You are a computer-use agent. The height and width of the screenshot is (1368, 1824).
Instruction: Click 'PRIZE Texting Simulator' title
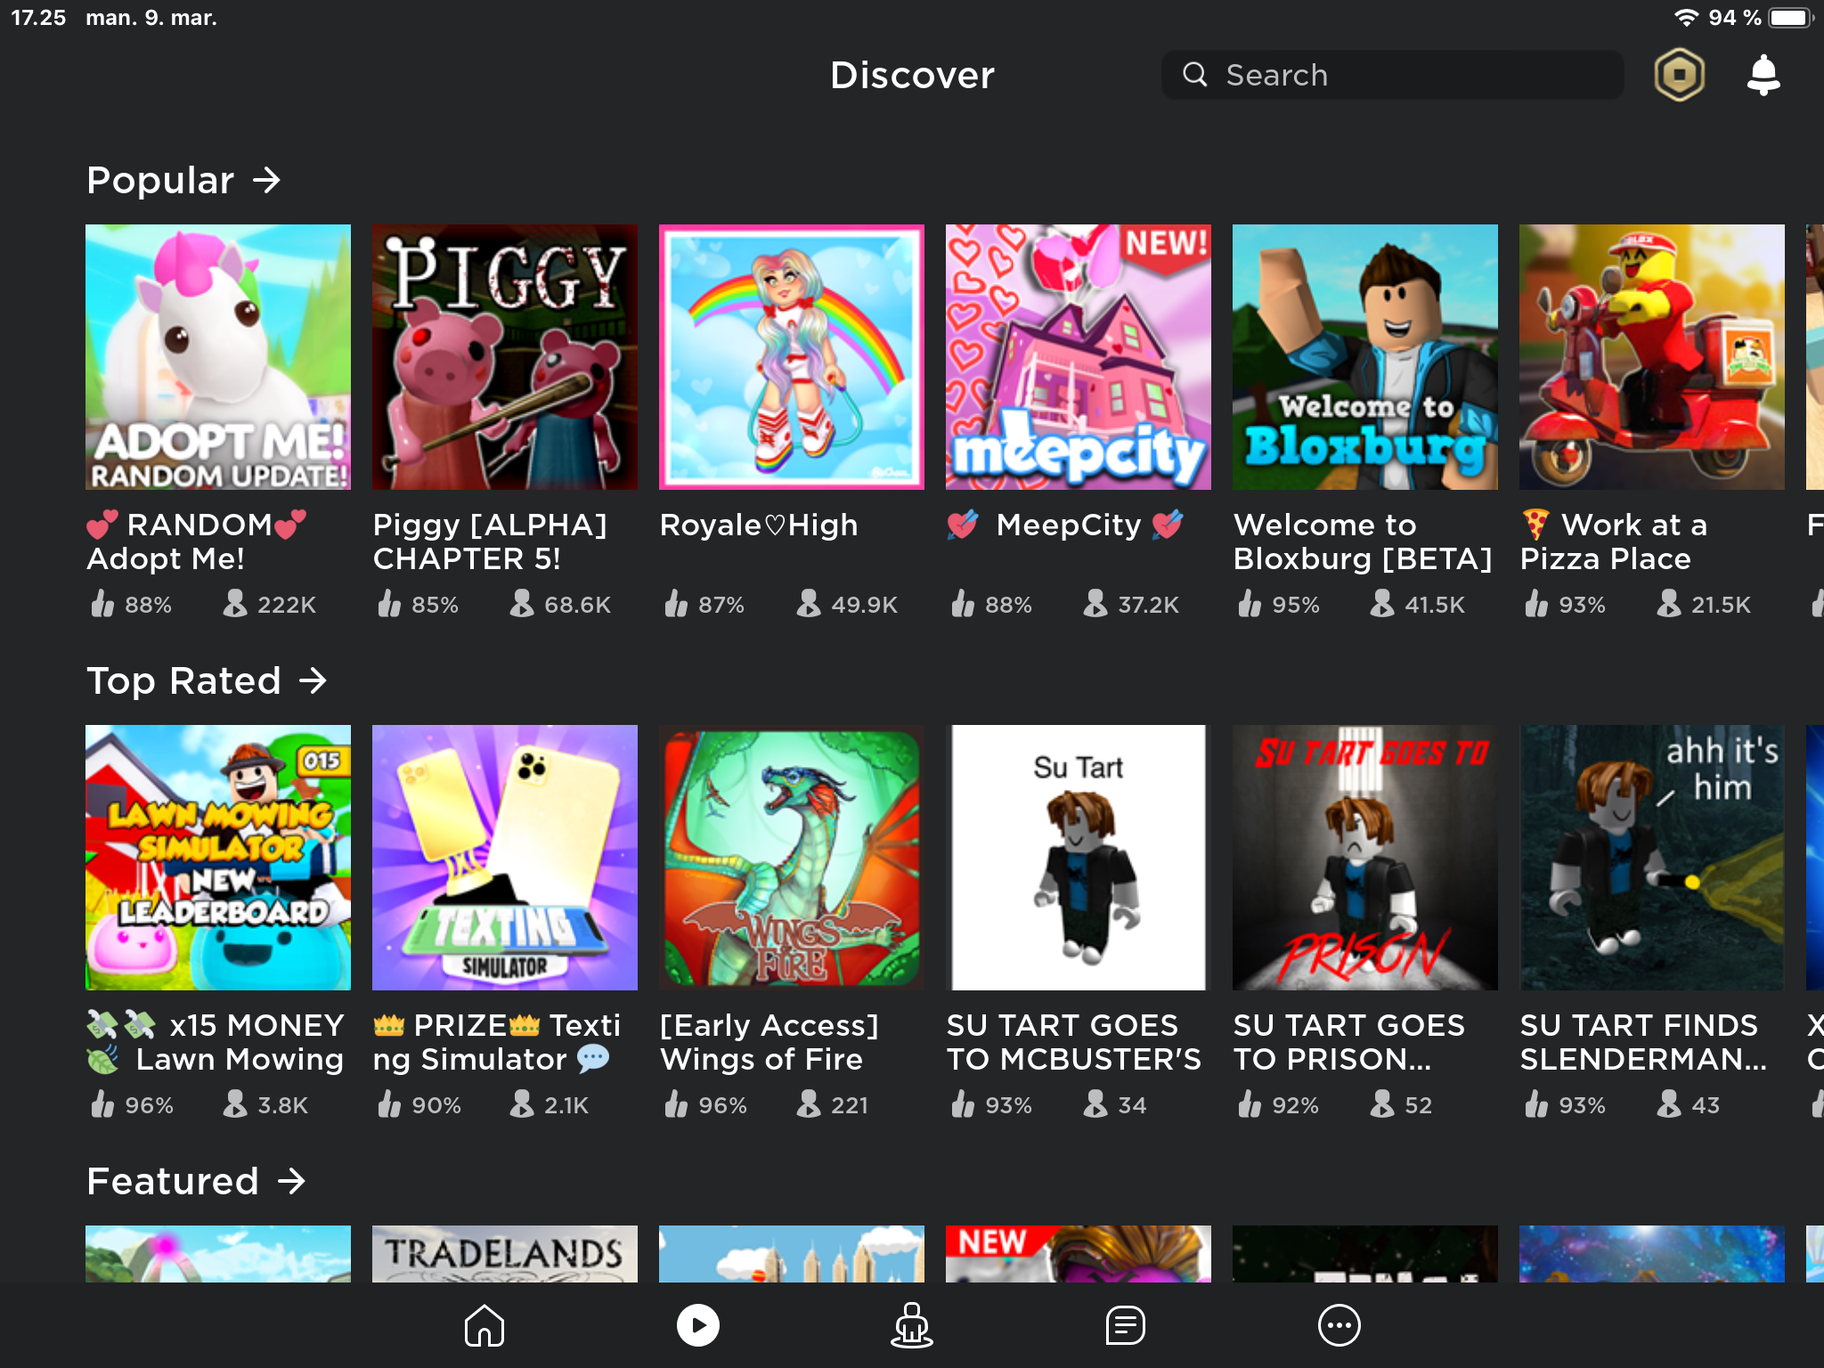pyautogui.click(x=496, y=1042)
